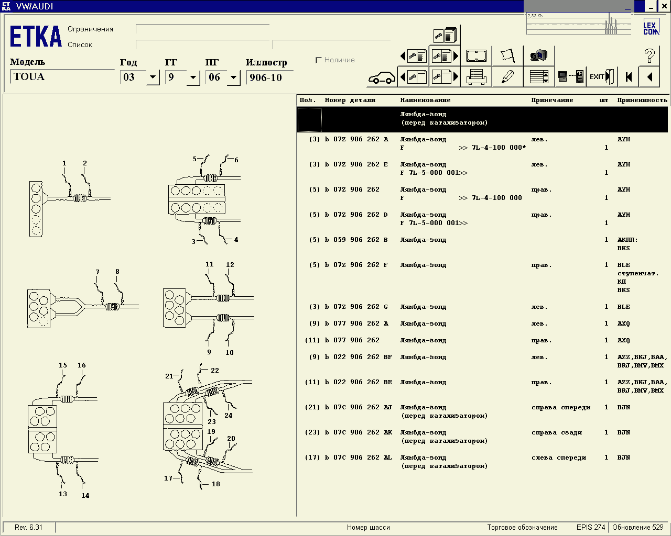Click the network connection icon beside EXIT

coord(570,77)
